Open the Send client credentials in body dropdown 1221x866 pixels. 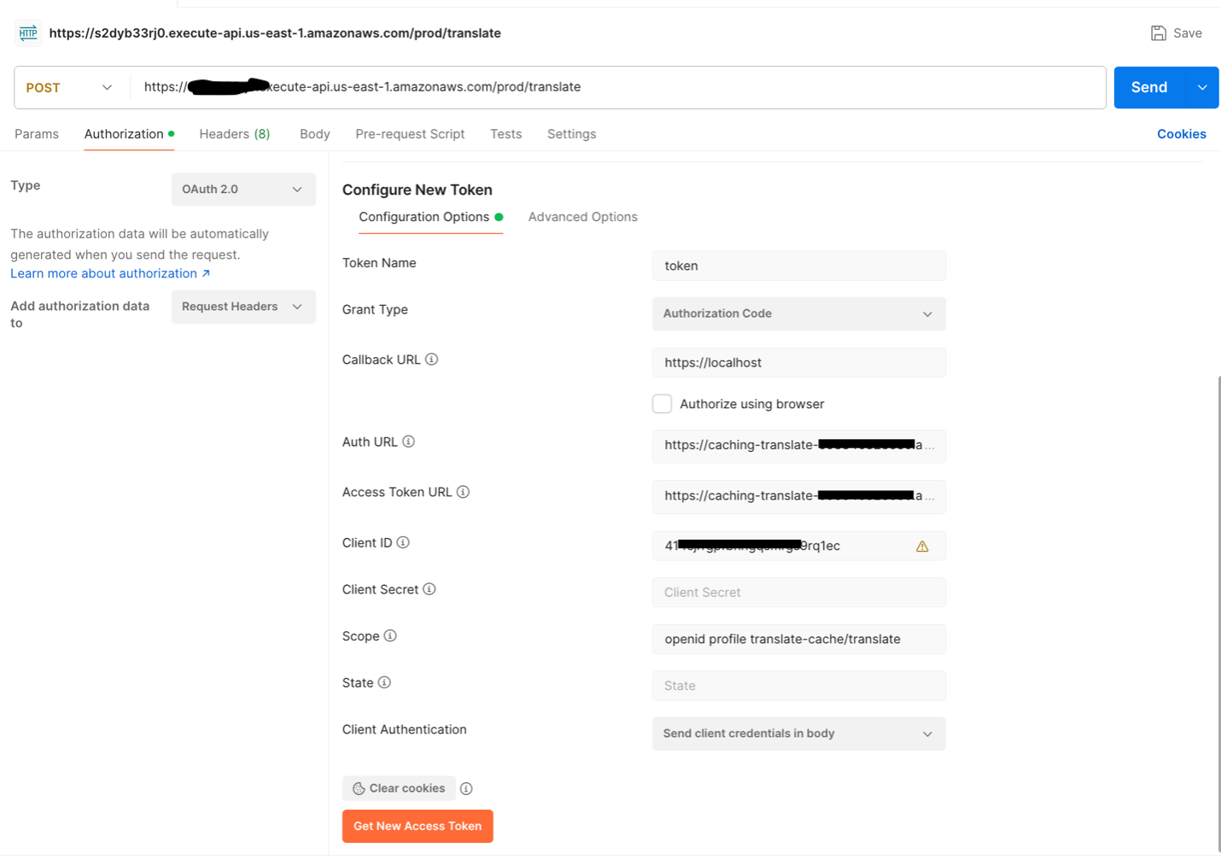(x=799, y=734)
